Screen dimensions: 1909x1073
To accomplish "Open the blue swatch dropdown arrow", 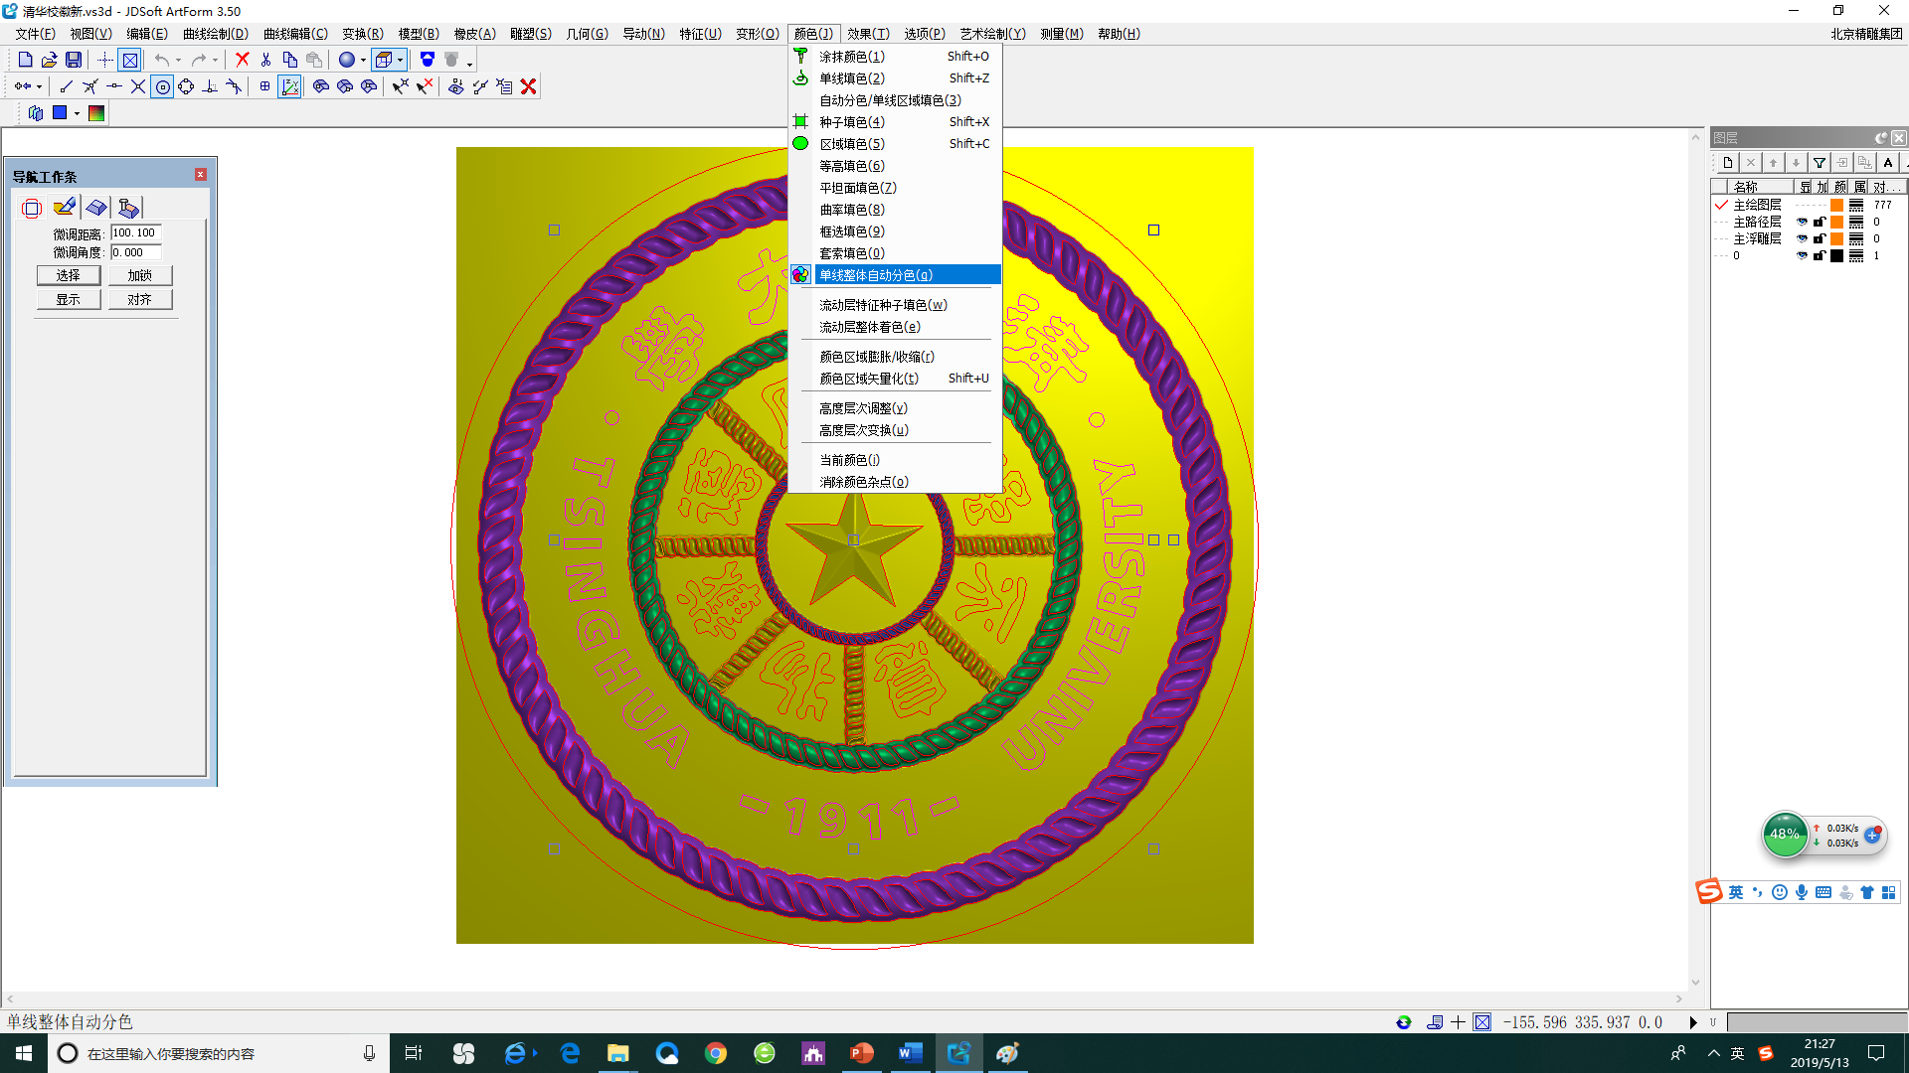I will pos(77,113).
